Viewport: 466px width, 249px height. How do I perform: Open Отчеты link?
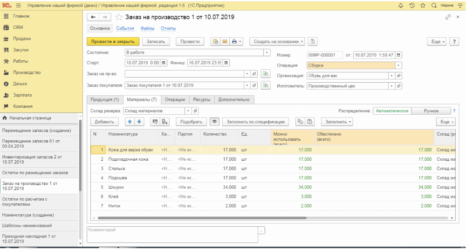(x=168, y=28)
